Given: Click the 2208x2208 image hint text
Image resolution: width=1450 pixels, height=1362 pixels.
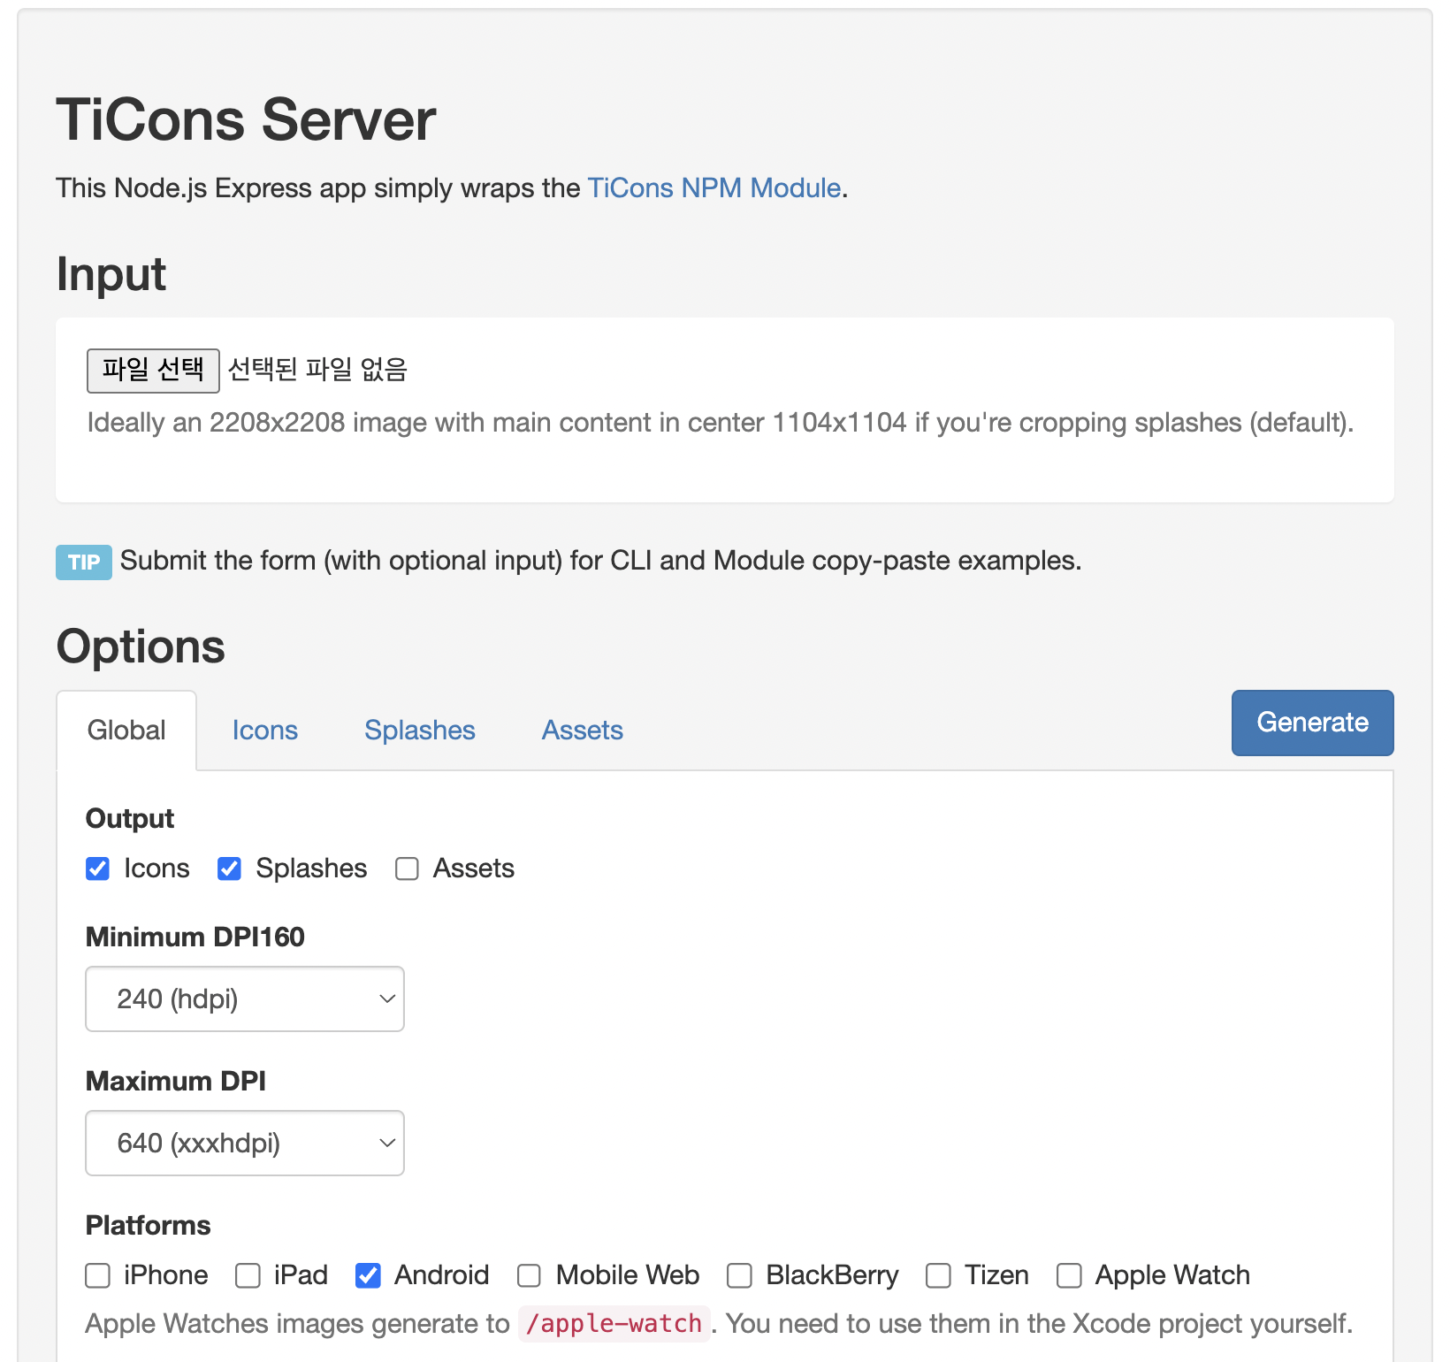Looking at the screenshot, I should click(x=720, y=423).
